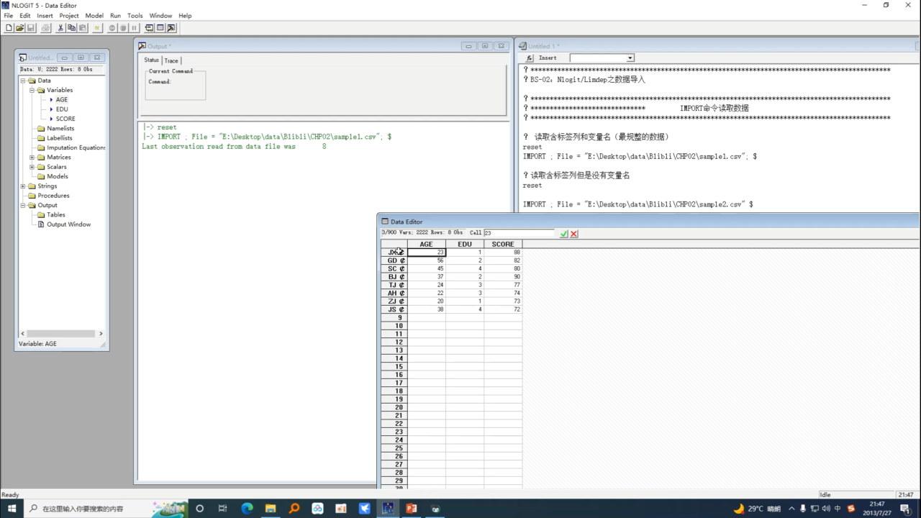Open the Edit menu

tap(25, 15)
